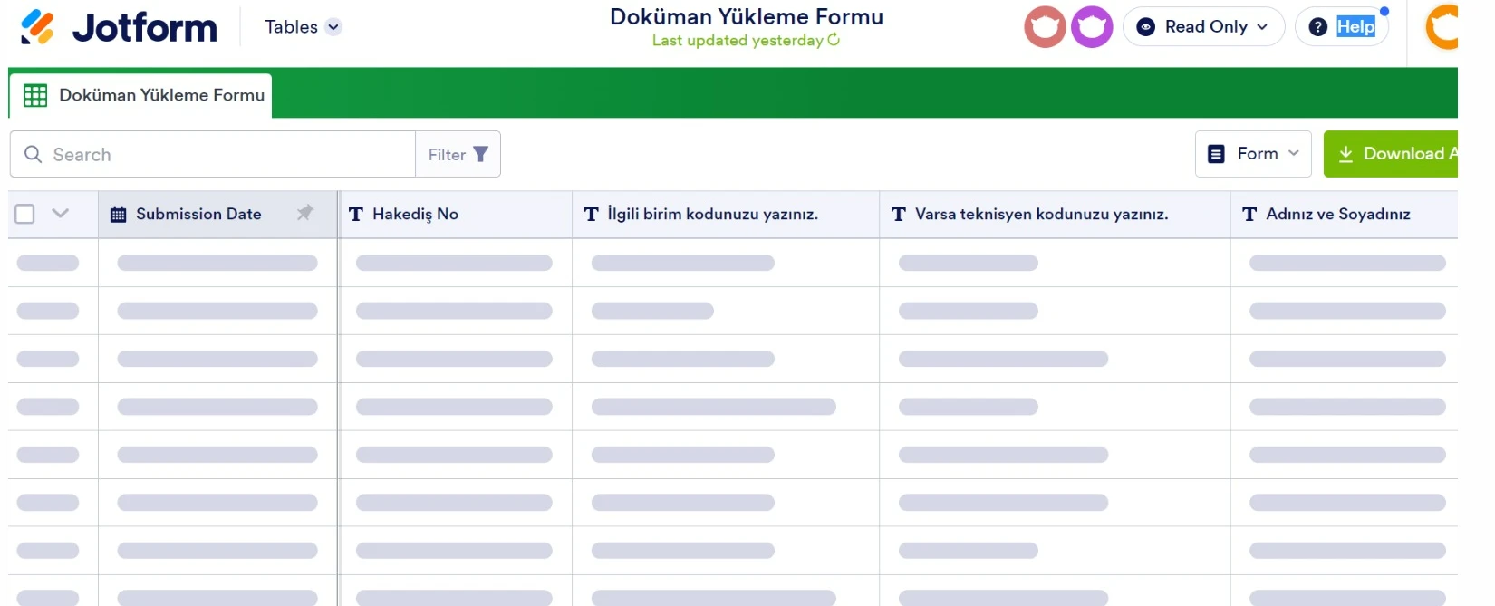Open the Read Only permission dropdown
The width and height of the screenshot is (1495, 606).
click(x=1203, y=27)
